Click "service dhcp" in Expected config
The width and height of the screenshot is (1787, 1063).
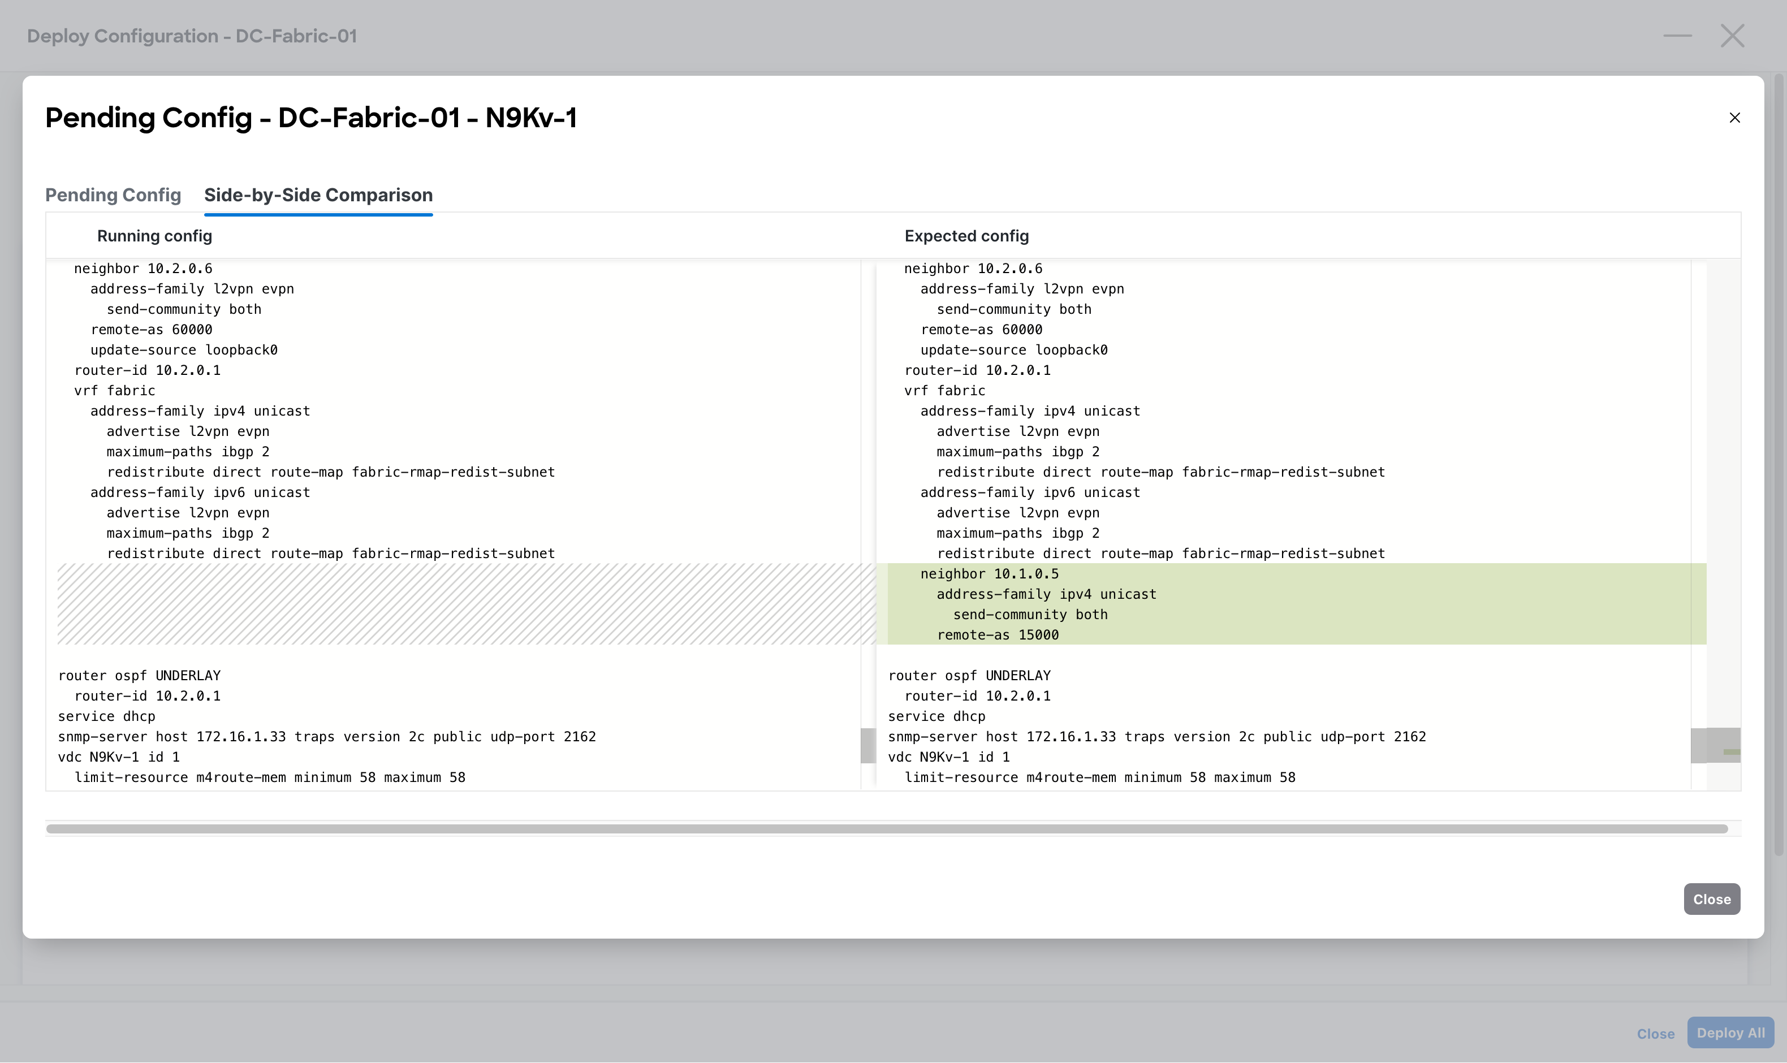[937, 716]
